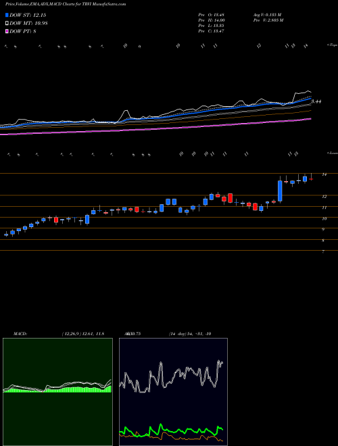The height and width of the screenshot is (446, 338).
Task: Click the MACD '(12,26,9) 12.61, 11.8' values
Action: coord(83,334)
